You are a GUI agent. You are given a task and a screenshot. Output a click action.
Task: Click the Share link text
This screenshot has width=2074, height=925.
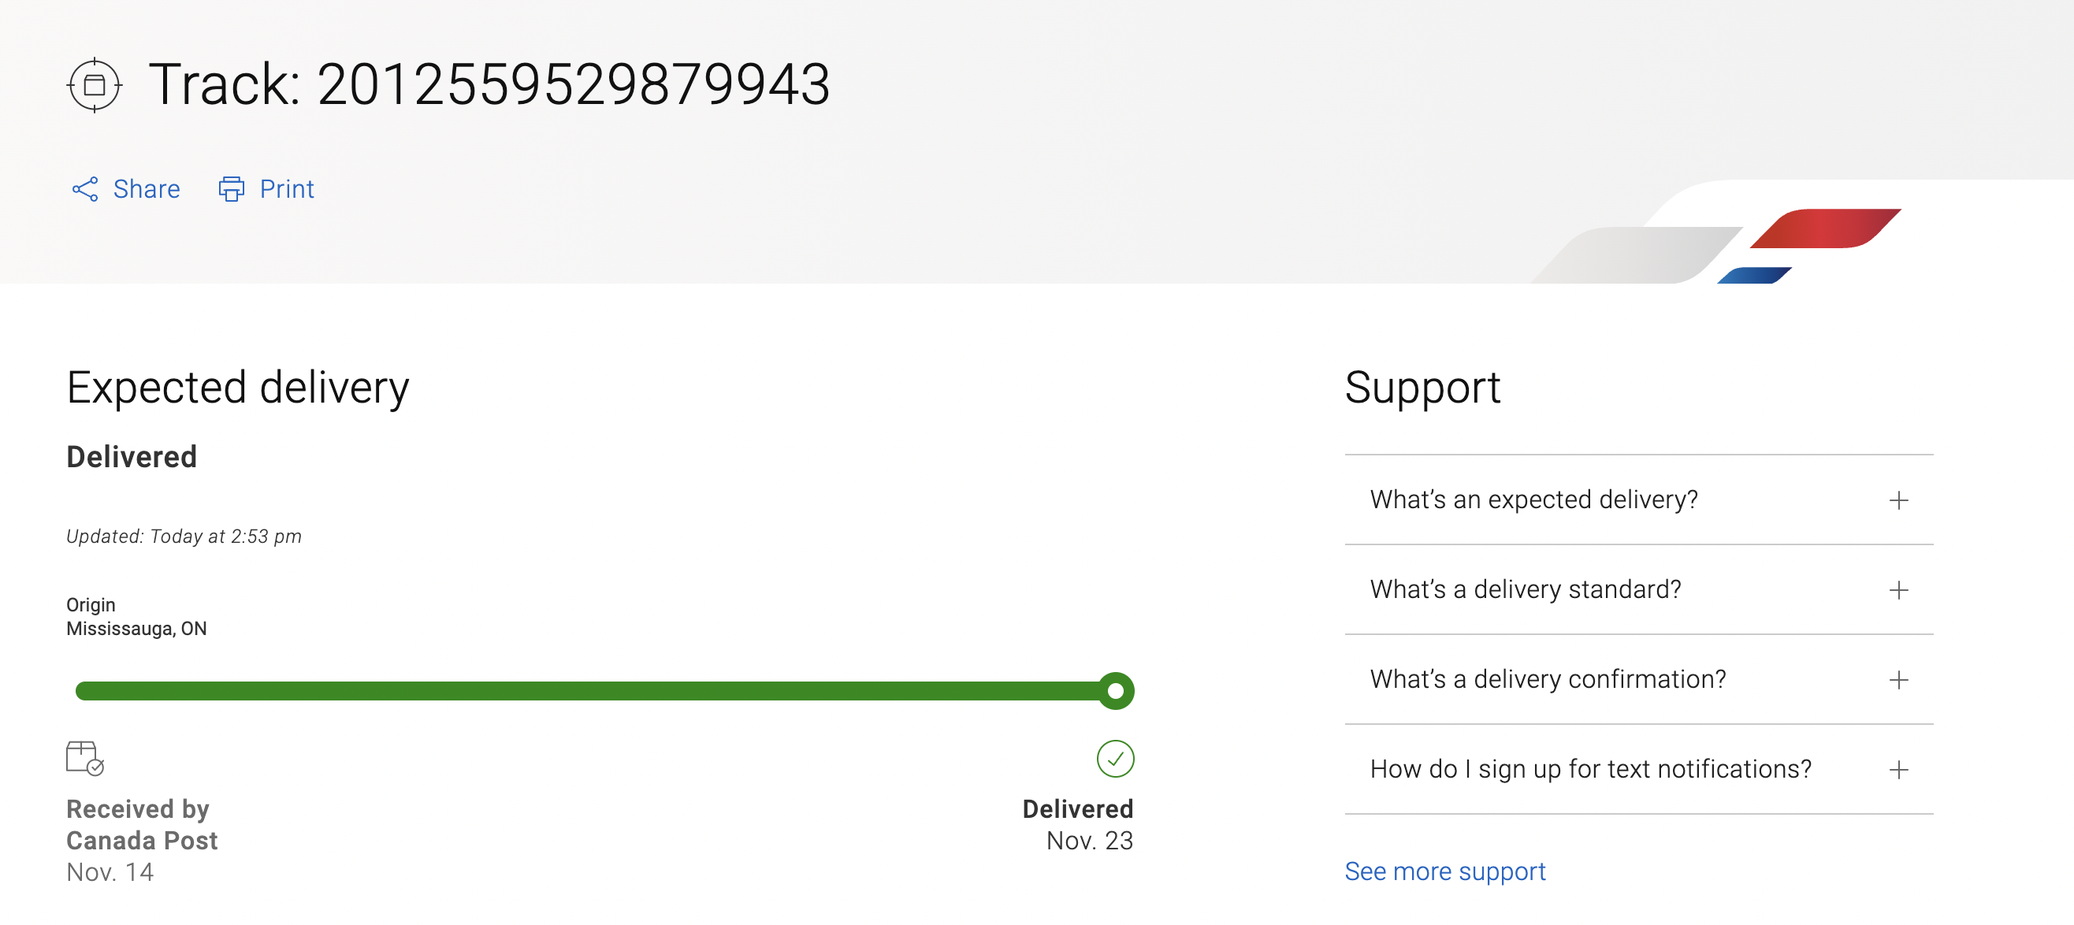(x=147, y=189)
